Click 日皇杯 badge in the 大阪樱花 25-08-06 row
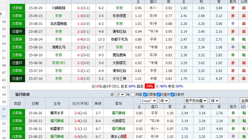Viewport: 248px width, 139px height. pos(17,63)
